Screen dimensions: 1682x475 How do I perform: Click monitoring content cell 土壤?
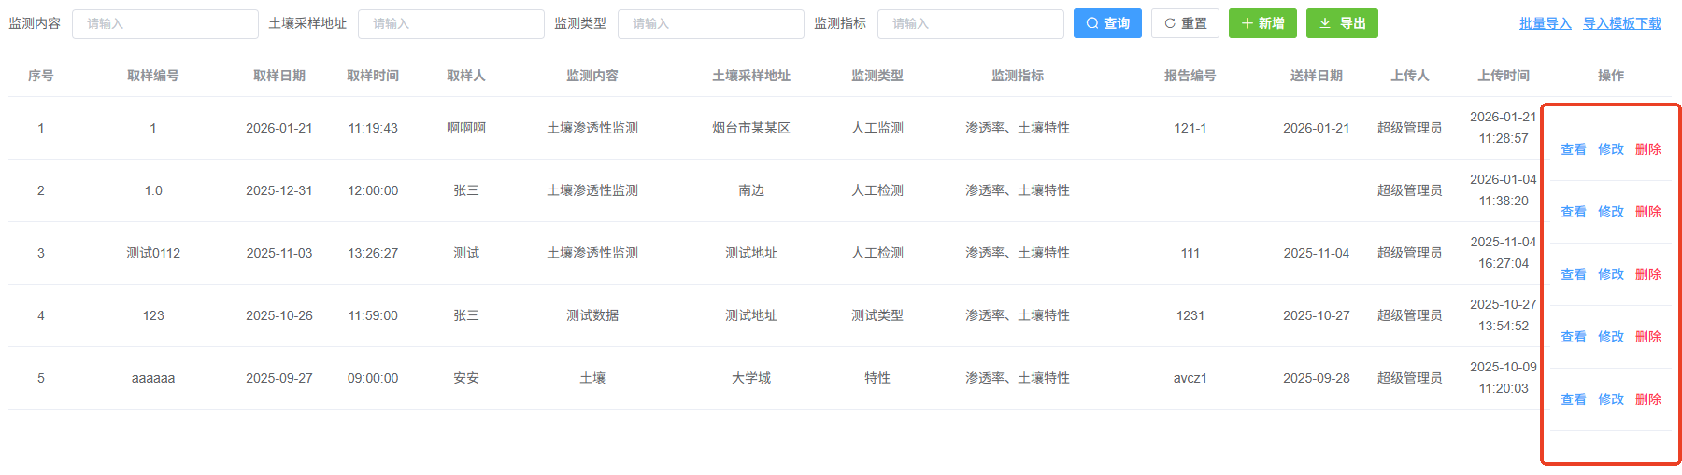coord(592,378)
